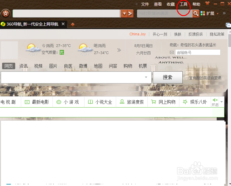The height and width of the screenshot is (186, 231).
Task: Select the 购物 search tab
Action: [x=128, y=66]
